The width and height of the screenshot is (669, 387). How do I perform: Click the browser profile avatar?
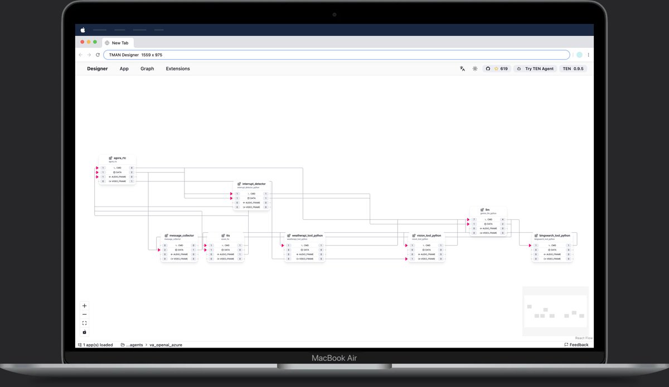point(579,55)
